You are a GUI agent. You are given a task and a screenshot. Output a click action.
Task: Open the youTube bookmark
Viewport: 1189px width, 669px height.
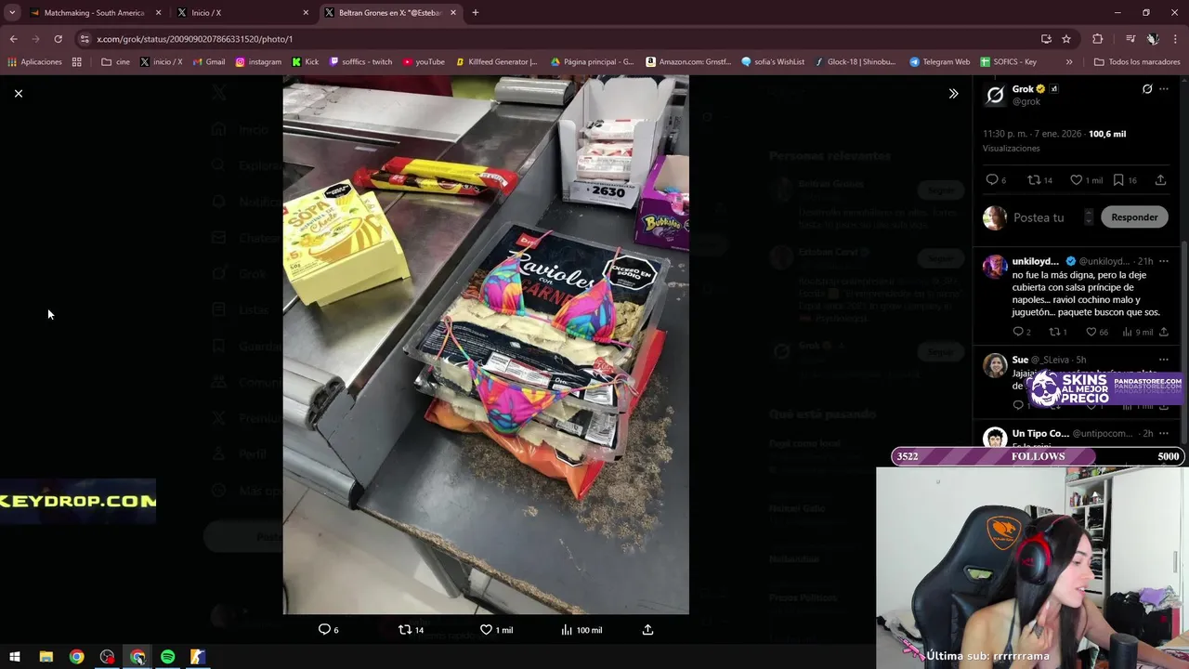(424, 62)
